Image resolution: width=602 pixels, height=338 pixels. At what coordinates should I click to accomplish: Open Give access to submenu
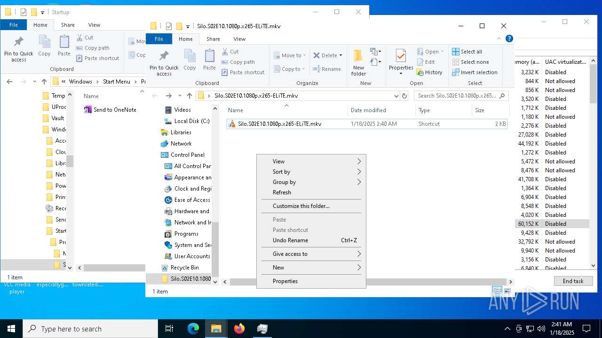tap(311, 254)
